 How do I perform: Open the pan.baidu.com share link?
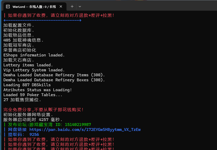tap(85, 130)
